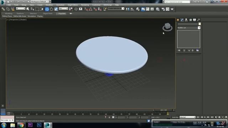The height and width of the screenshot is (128, 228).
Task: Open the Modifiers menu
Action: pyautogui.click(x=49, y=5)
